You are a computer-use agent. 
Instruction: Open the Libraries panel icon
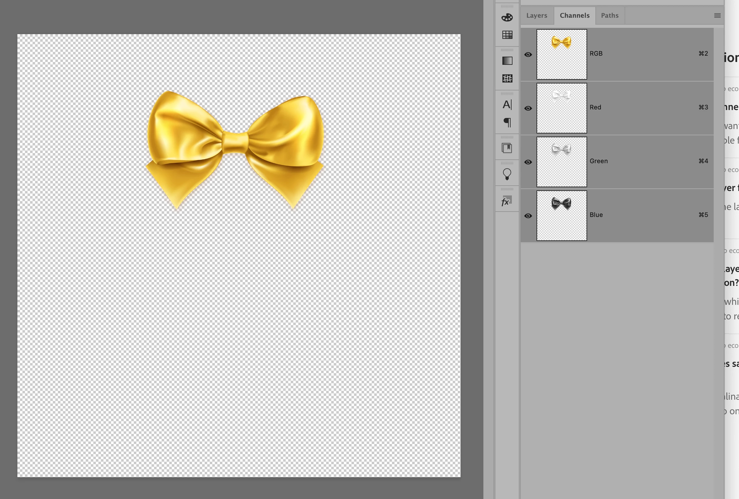[x=507, y=148]
